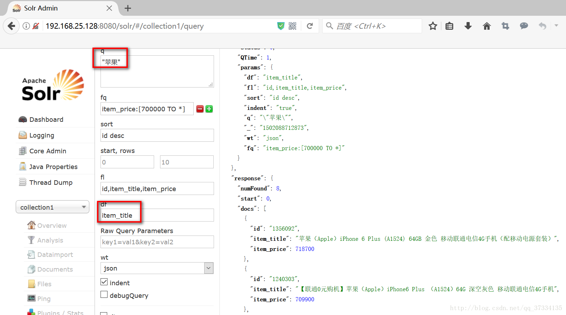Open the Thread Dump menu item

[x=51, y=182]
